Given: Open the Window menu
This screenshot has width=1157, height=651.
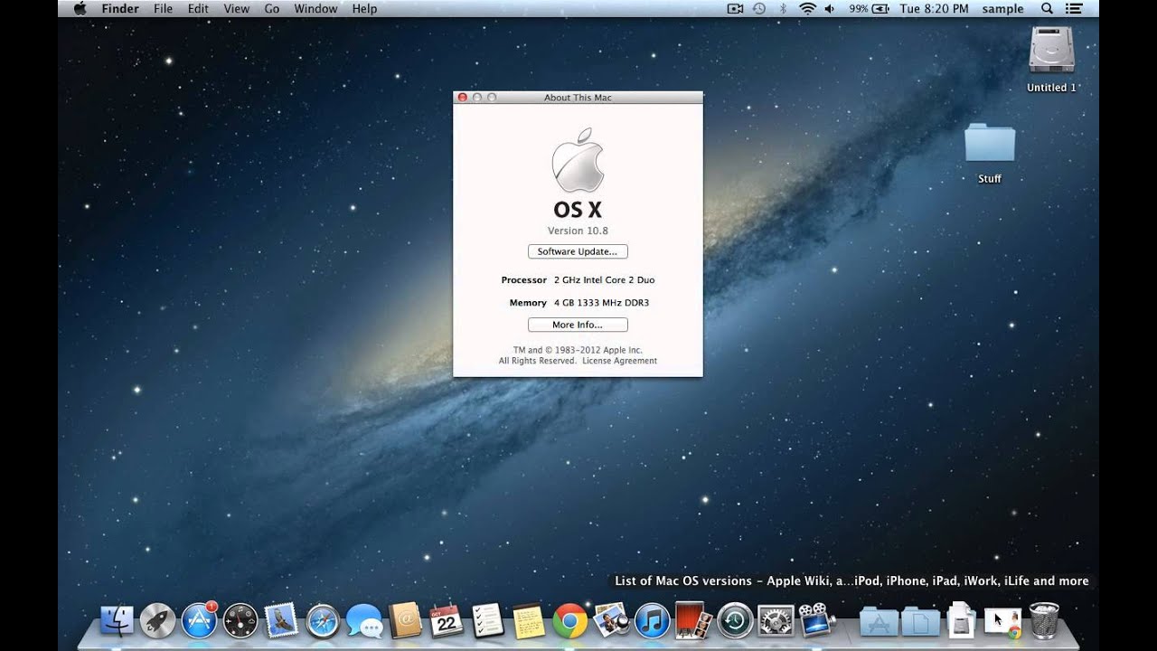Looking at the screenshot, I should pos(315,8).
